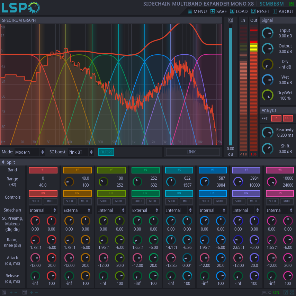Click the vertical graph zoom slider

tap(231, 84)
